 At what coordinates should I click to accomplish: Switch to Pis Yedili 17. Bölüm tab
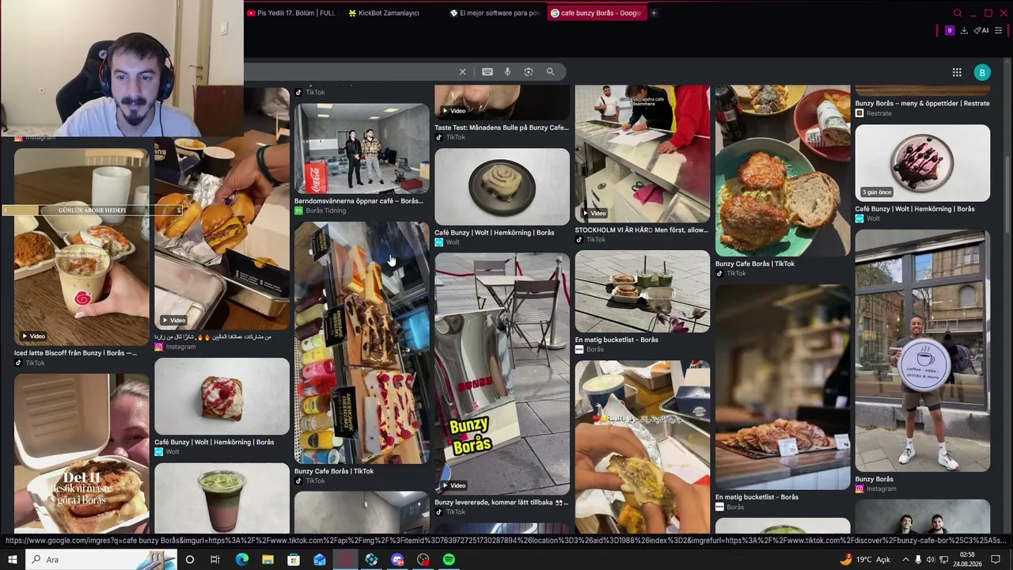click(291, 13)
